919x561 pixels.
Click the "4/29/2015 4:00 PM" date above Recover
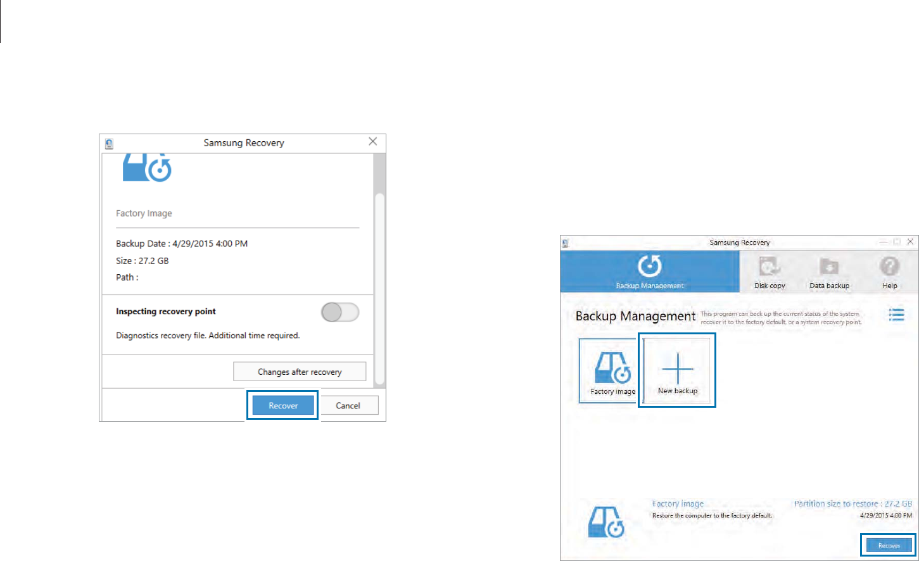point(886,515)
